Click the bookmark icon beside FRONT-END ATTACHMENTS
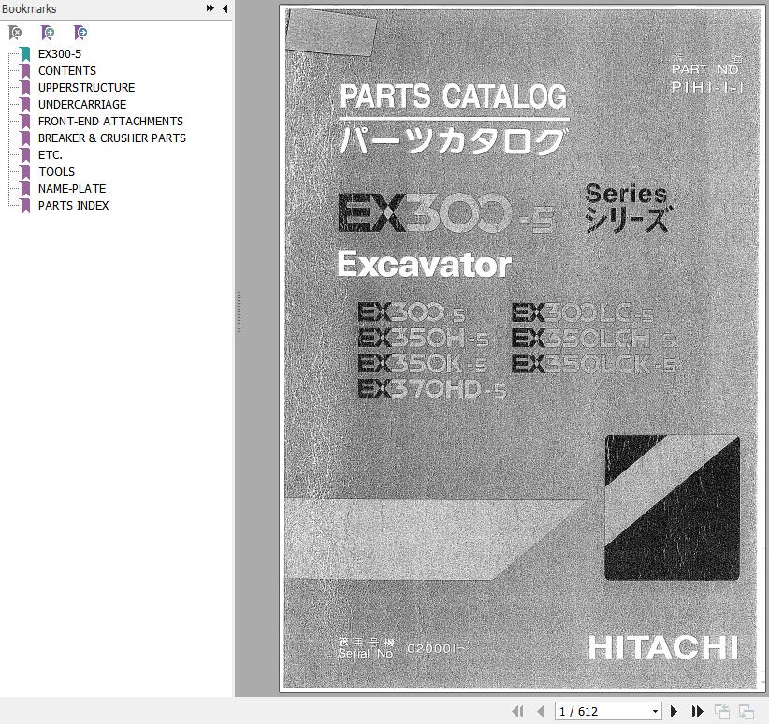The height and width of the screenshot is (724, 769). coord(25,122)
